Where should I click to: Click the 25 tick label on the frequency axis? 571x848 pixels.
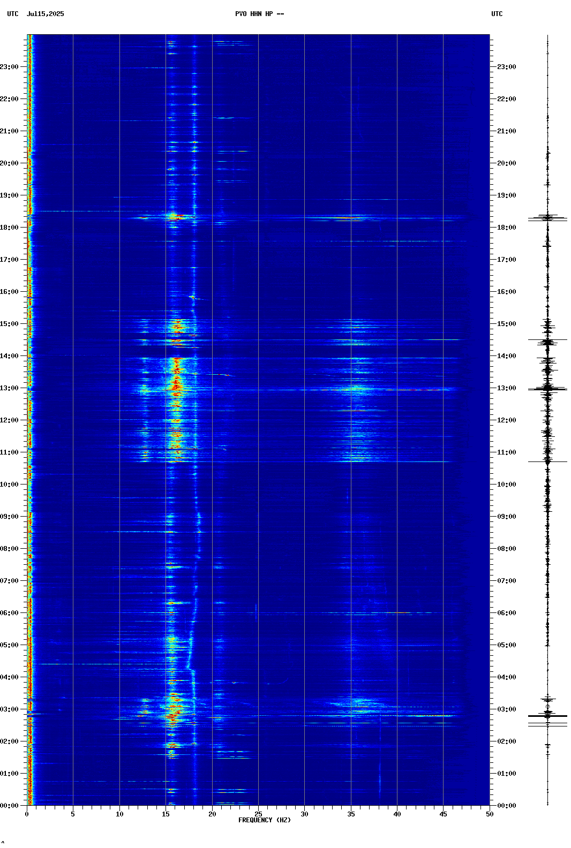(258, 814)
